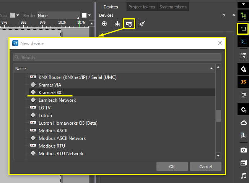The image size is (249, 183).
Task: Switch to the System tokens tab
Action: (x=173, y=7)
